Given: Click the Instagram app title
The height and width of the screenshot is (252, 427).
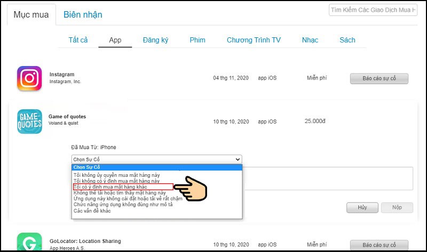Looking at the screenshot, I should [62, 75].
